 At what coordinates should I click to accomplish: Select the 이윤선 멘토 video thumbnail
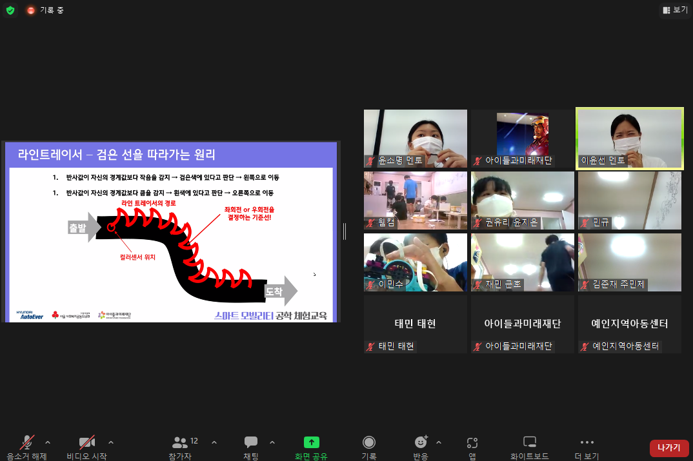(629, 139)
